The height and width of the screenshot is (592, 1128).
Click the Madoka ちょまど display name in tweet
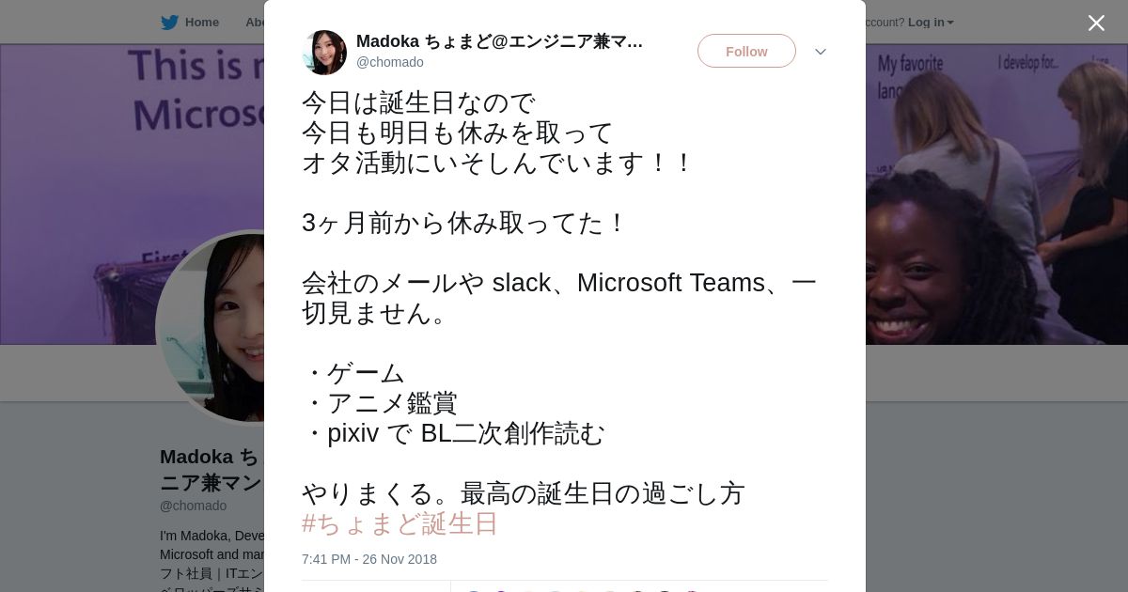click(499, 41)
